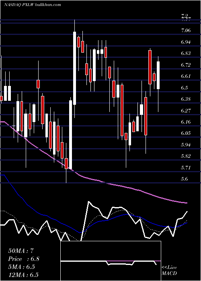This screenshot has height=281, width=201.
Task: Click the last white candlestick on the right
Action: [158, 75]
